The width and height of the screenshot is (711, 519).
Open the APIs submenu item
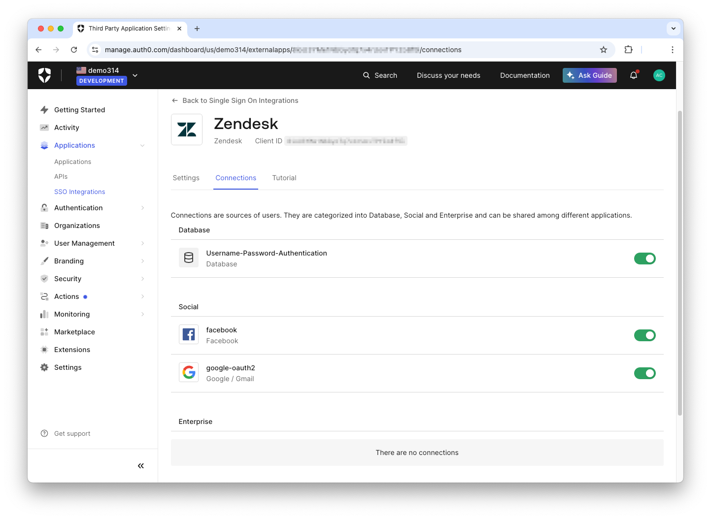click(x=61, y=176)
